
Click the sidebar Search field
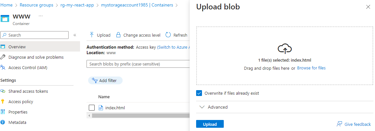point(34,35)
